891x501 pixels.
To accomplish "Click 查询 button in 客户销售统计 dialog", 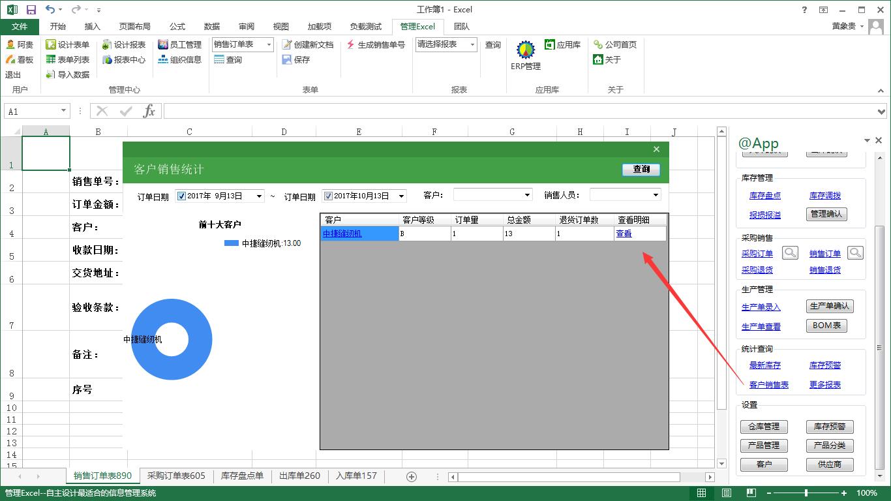I will coord(641,170).
